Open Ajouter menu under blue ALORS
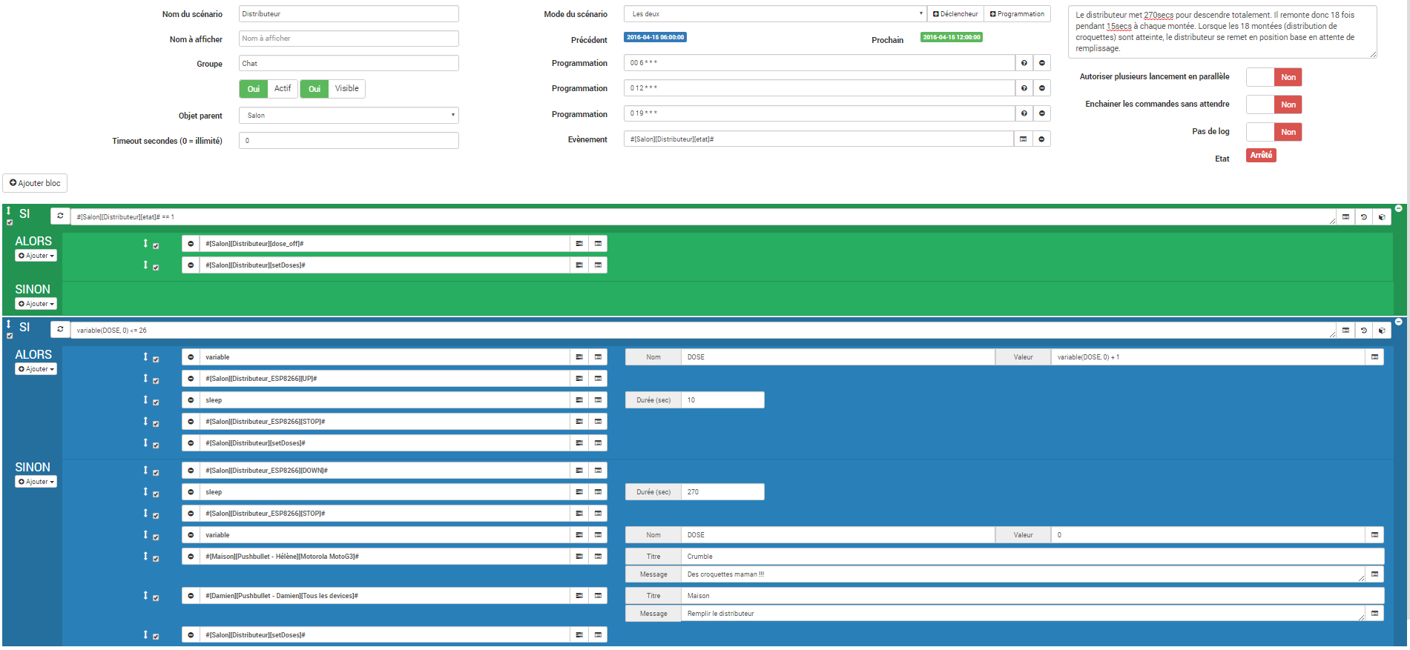The width and height of the screenshot is (1410, 650). [x=36, y=369]
